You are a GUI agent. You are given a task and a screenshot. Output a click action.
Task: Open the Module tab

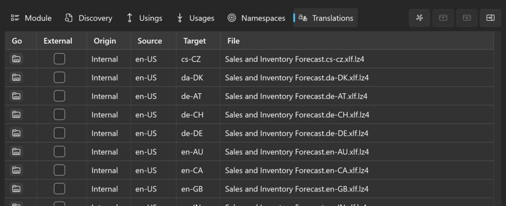[31, 18]
